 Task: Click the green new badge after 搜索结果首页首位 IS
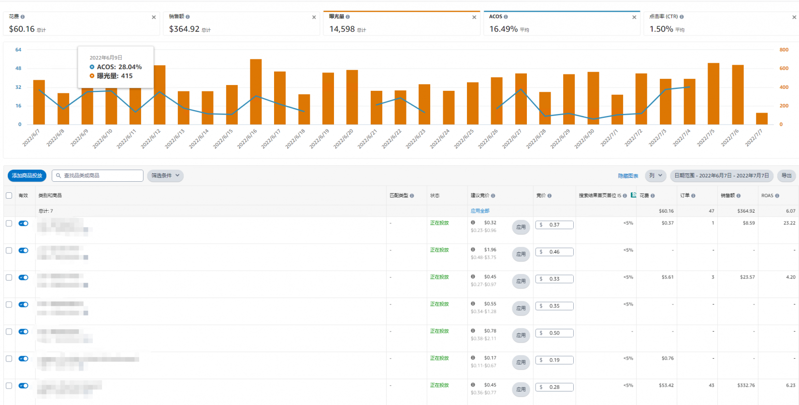pyautogui.click(x=633, y=195)
